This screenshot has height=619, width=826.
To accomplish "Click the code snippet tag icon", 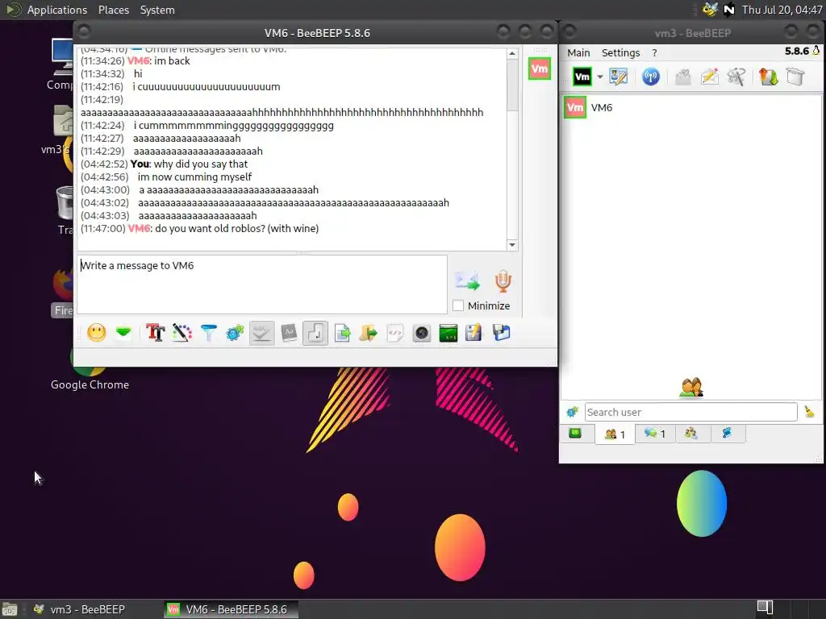I will click(395, 333).
